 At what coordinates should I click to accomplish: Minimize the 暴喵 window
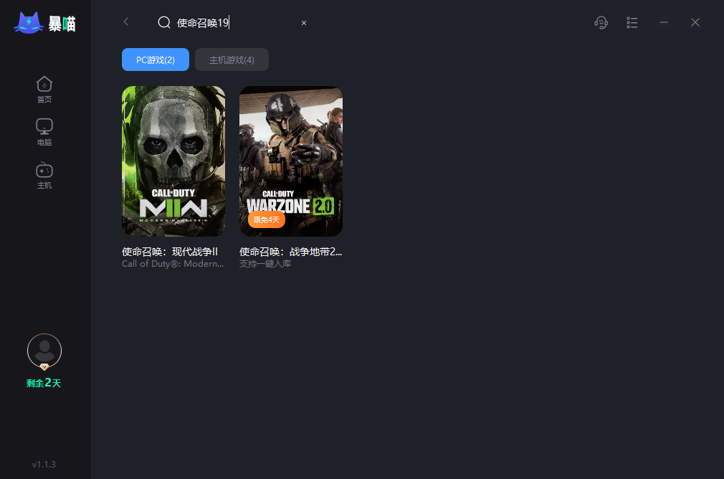tap(664, 22)
